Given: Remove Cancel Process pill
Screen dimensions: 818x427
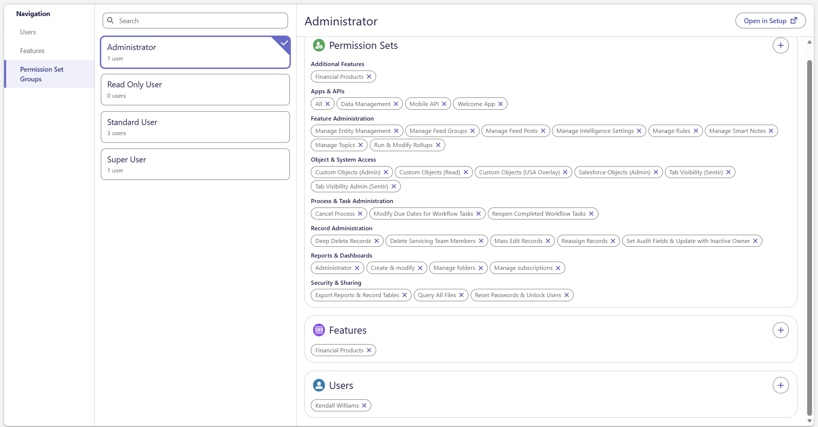Looking at the screenshot, I should (360, 213).
